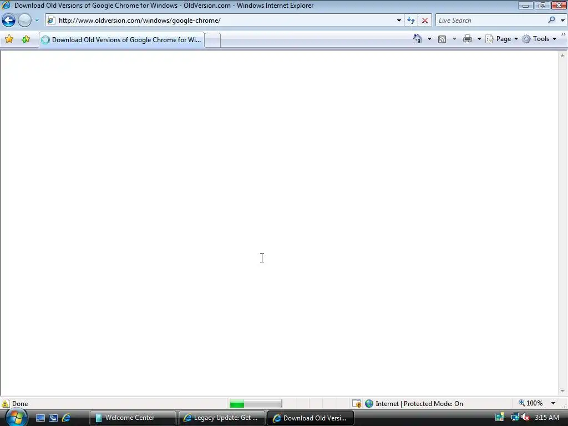Open the Windows Start orb
Viewport: 568px width, 426px height.
16,417
